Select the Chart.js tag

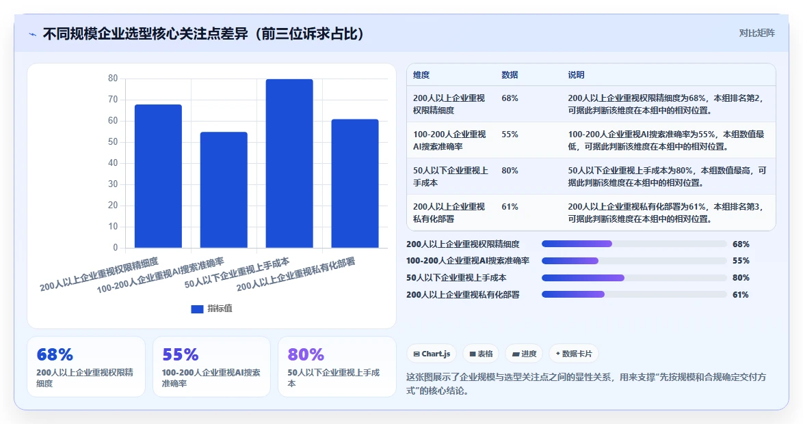coord(431,354)
